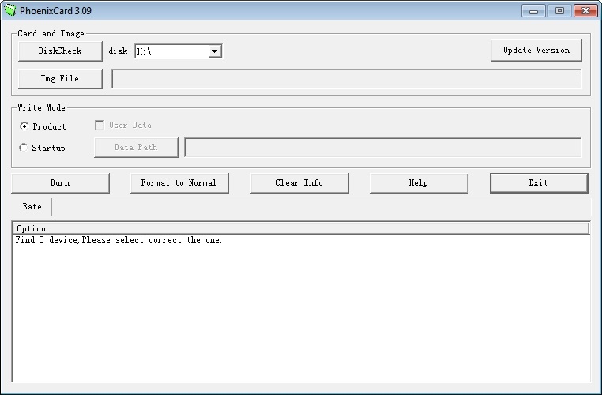Image resolution: width=602 pixels, height=395 pixels.
Task: Click the Option column header
Action: click(x=301, y=228)
